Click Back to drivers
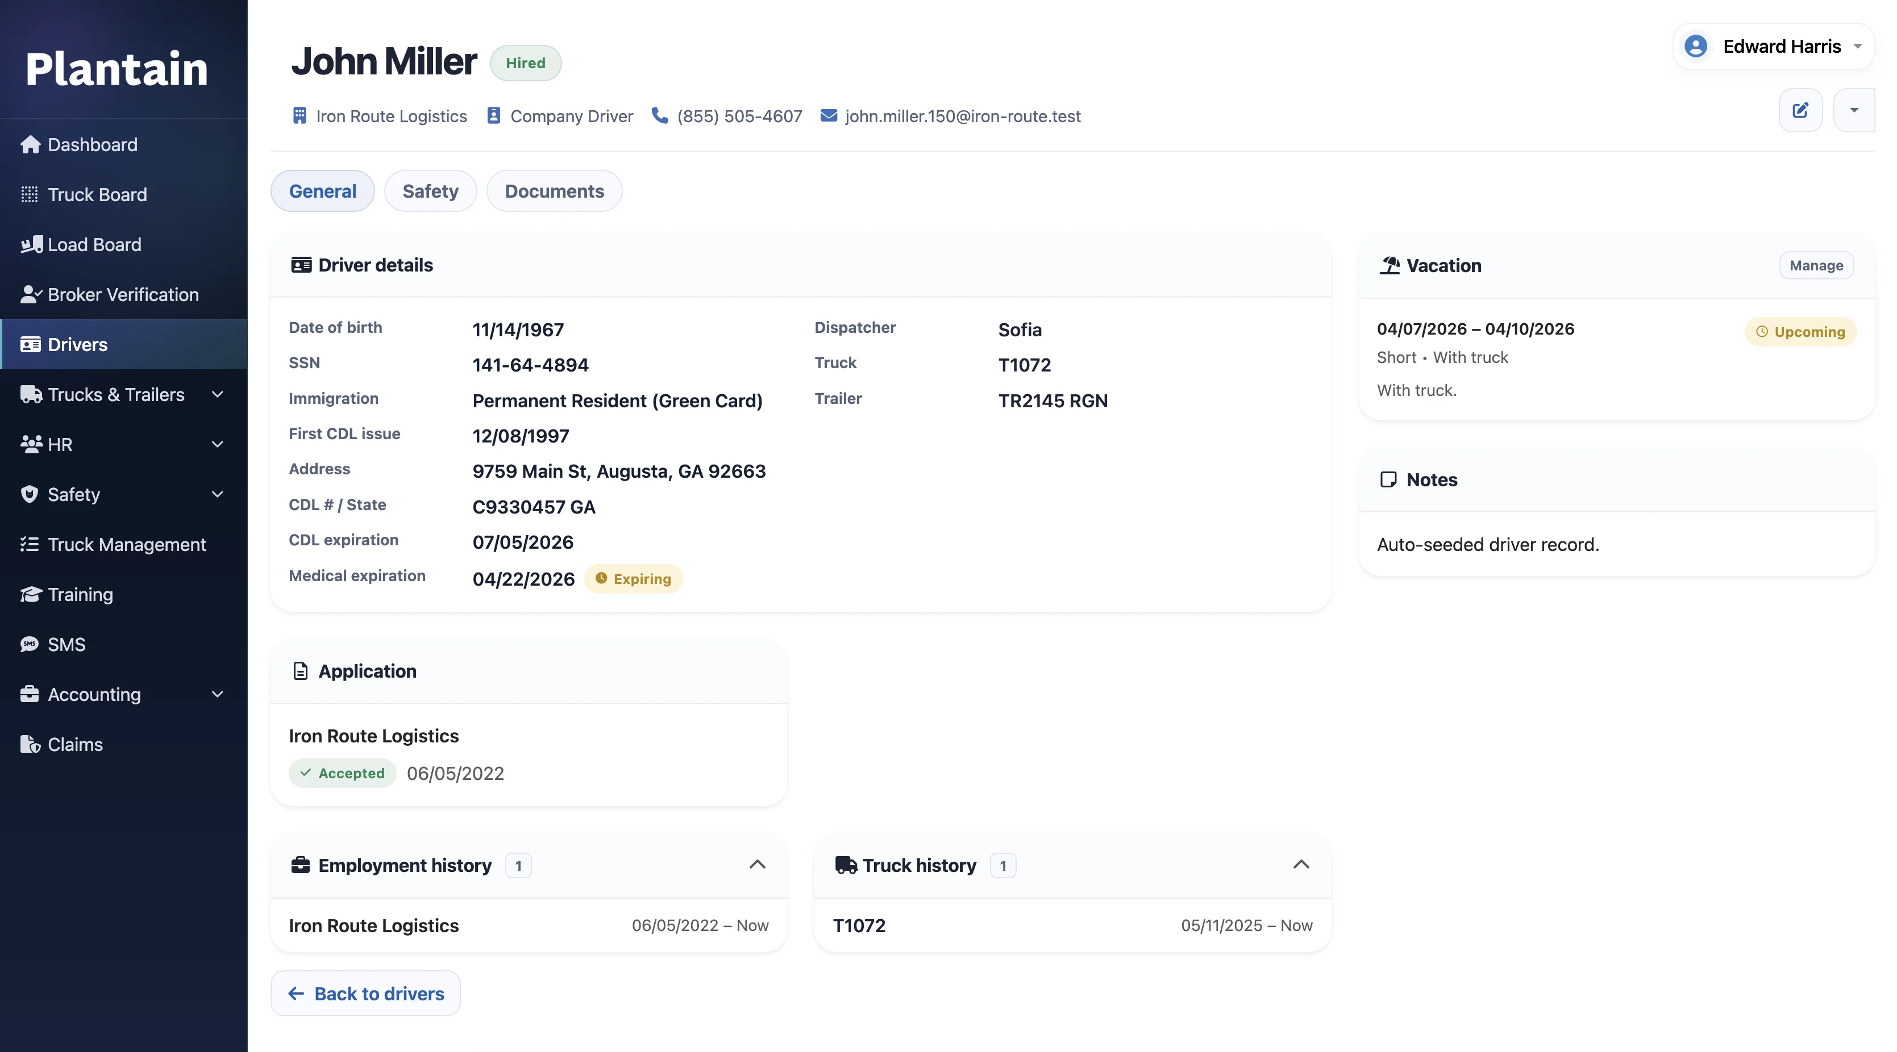Image resolution: width=1897 pixels, height=1052 pixels. pos(365,993)
